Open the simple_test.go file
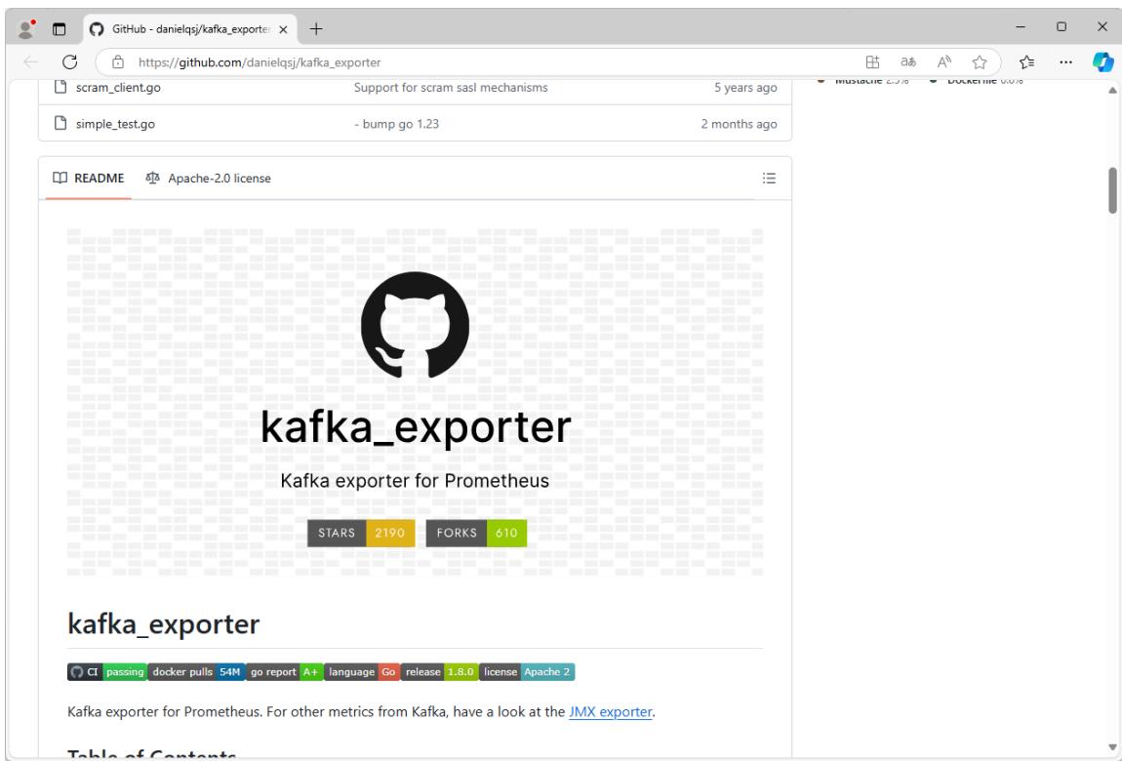The width and height of the screenshot is (1122, 761). click(115, 124)
